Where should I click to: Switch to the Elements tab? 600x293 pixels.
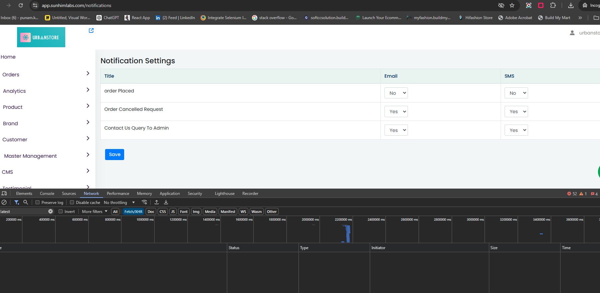24,194
